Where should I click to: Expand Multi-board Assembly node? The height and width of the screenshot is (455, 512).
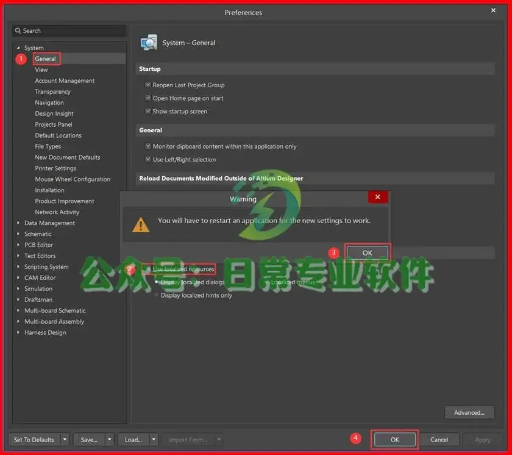(18, 321)
